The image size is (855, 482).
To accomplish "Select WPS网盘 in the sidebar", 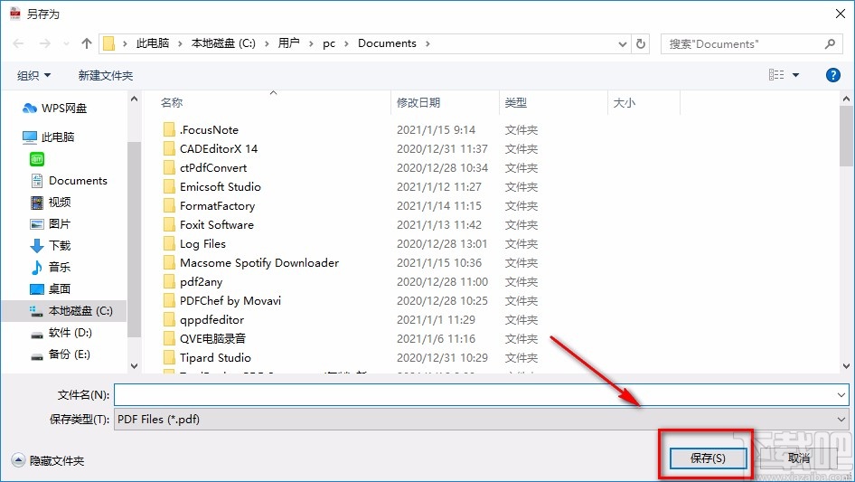I will [54, 109].
